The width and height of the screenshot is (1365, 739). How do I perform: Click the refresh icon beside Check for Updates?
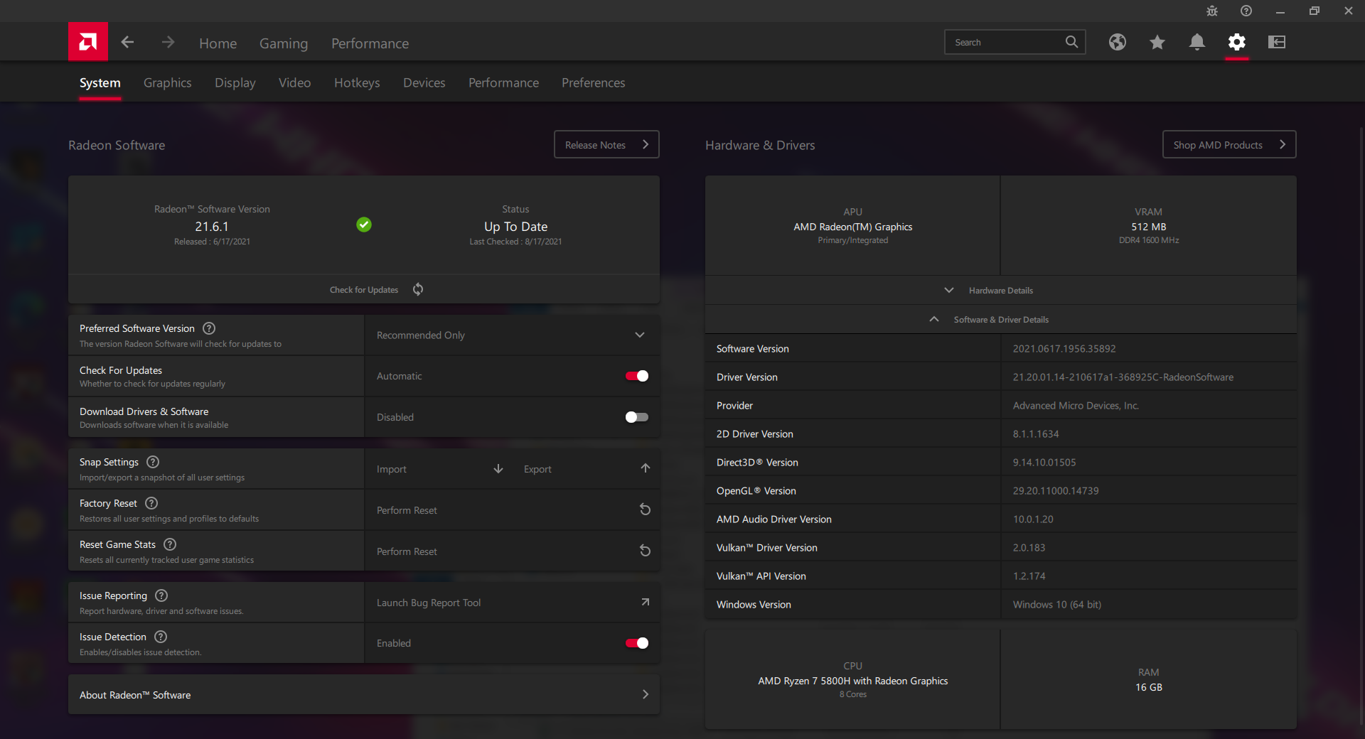click(x=418, y=289)
